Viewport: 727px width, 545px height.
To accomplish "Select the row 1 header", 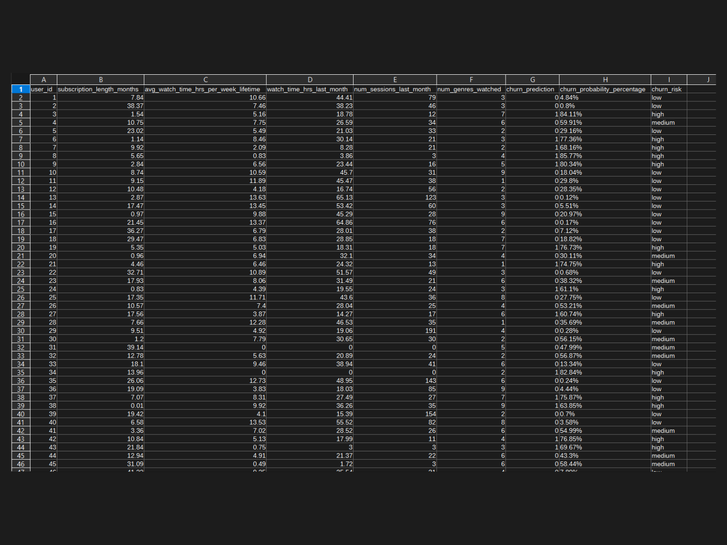I will [21, 89].
